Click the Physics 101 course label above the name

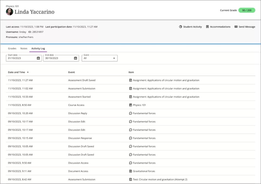click(x=12, y=6)
